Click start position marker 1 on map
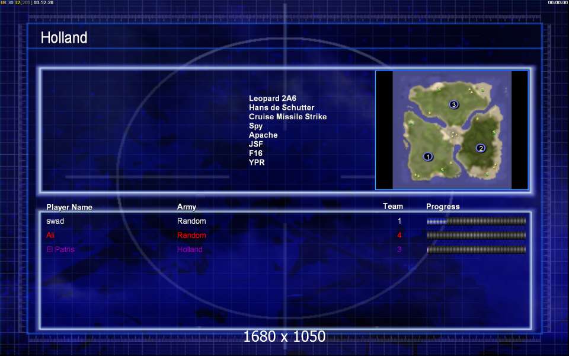This screenshot has width=569, height=356. pos(428,157)
